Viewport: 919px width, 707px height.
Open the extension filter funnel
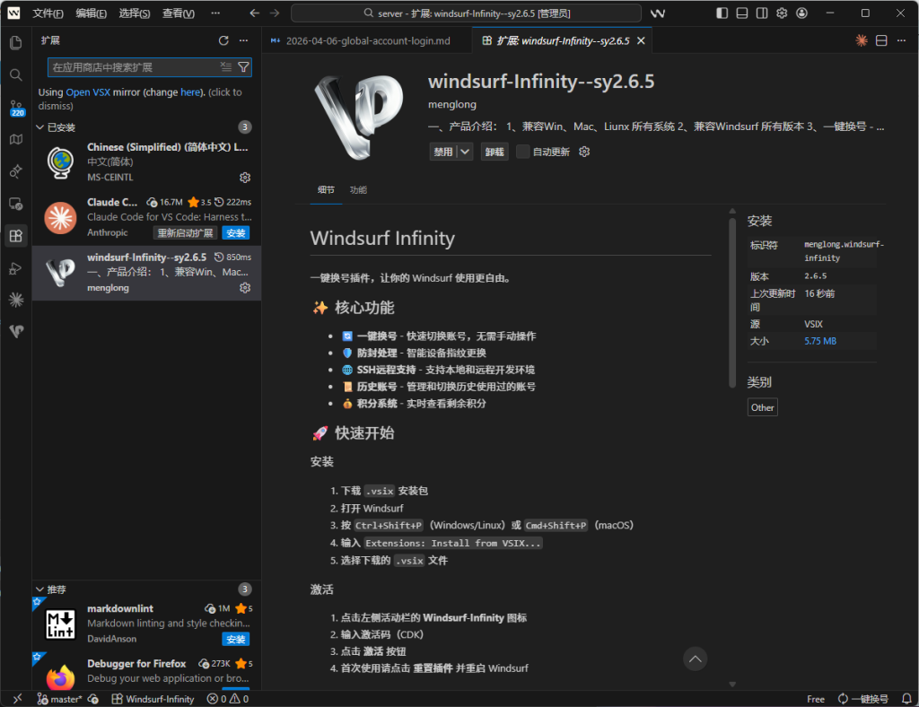point(243,66)
